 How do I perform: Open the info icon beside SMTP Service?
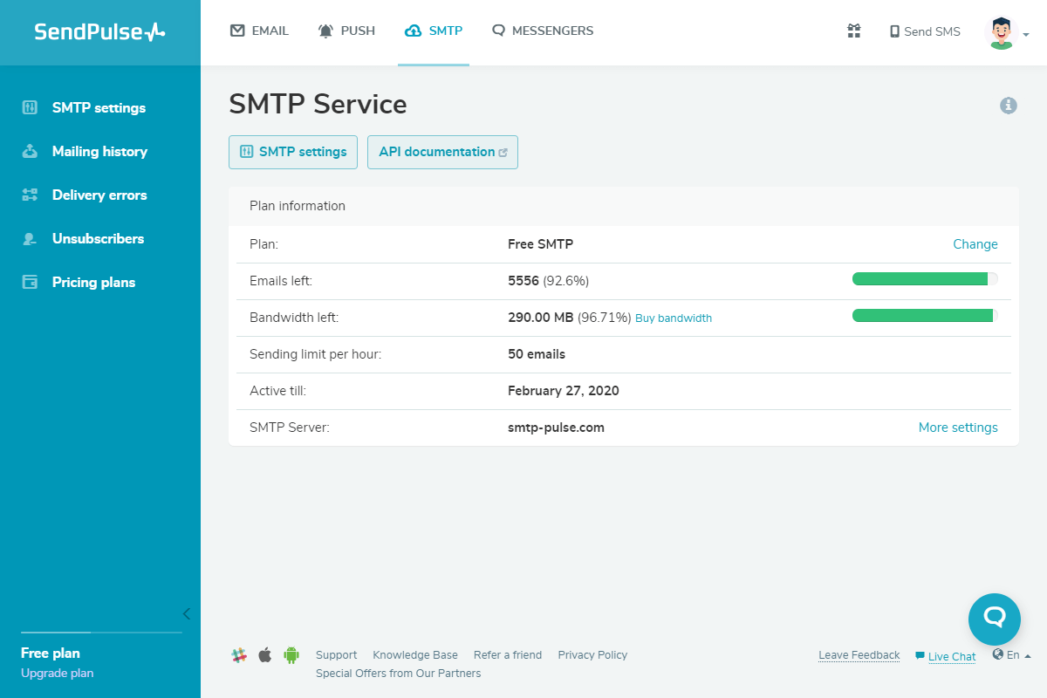click(1009, 106)
